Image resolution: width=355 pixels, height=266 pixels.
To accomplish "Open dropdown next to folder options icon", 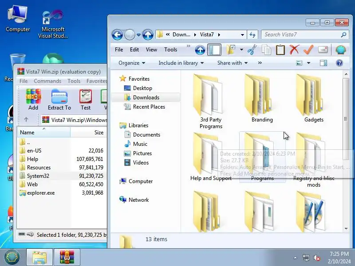I will pyautogui.click(x=241, y=50).
